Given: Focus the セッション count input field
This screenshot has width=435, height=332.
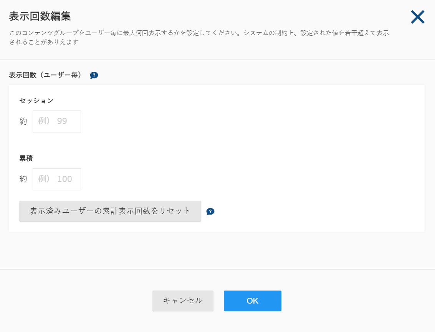Looking at the screenshot, I should click(57, 122).
